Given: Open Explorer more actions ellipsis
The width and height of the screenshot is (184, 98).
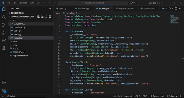Looking at the screenshot, I should point(50,8).
